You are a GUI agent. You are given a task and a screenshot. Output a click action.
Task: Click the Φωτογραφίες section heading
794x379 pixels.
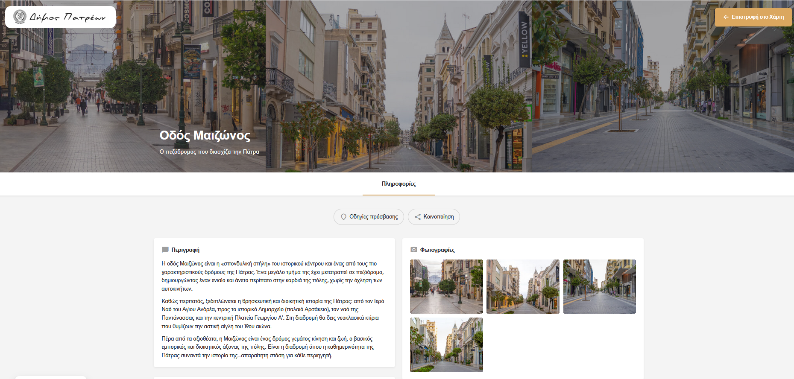(437, 250)
